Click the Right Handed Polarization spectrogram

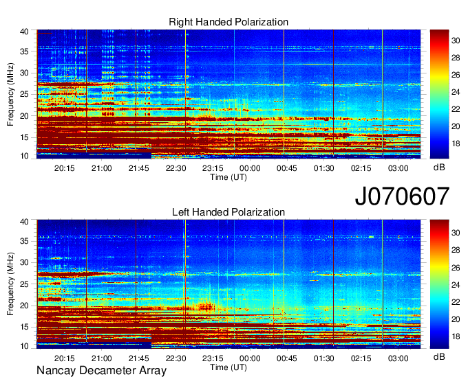click(x=228, y=94)
